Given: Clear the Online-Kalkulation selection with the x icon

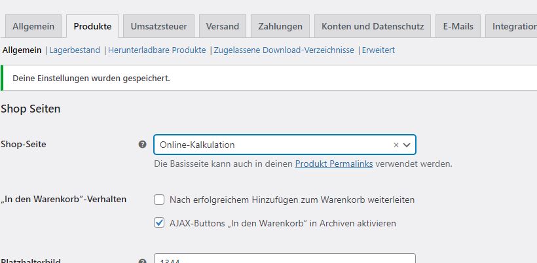Looking at the screenshot, I should point(396,145).
